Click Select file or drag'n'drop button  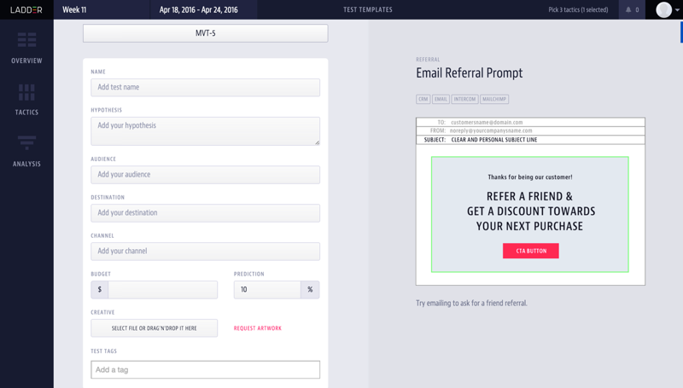coord(155,328)
